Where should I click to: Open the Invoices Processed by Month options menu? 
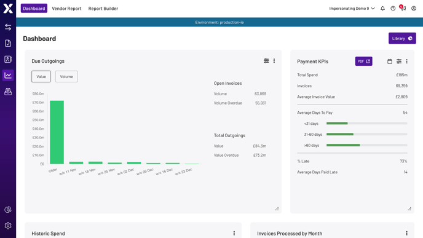coord(406,233)
